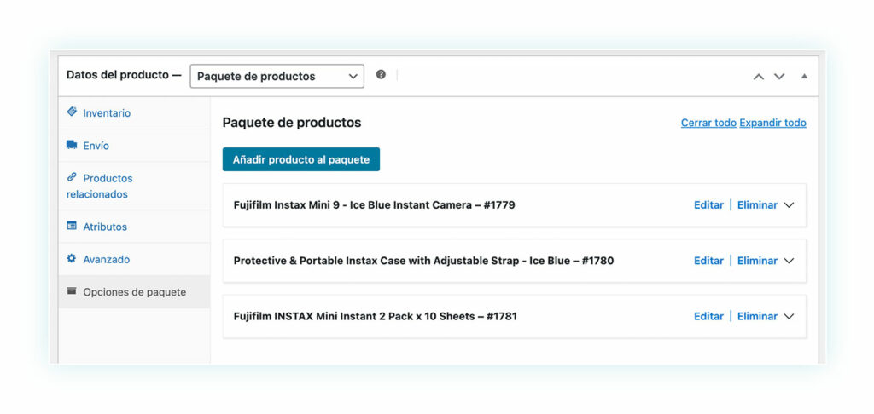The image size is (874, 414).
Task: Click the Opciones de paquete box icon
Action: (x=72, y=291)
